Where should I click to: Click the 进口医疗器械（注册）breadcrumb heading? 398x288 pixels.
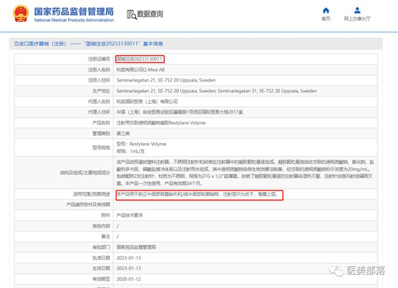pyautogui.click(x=42, y=43)
